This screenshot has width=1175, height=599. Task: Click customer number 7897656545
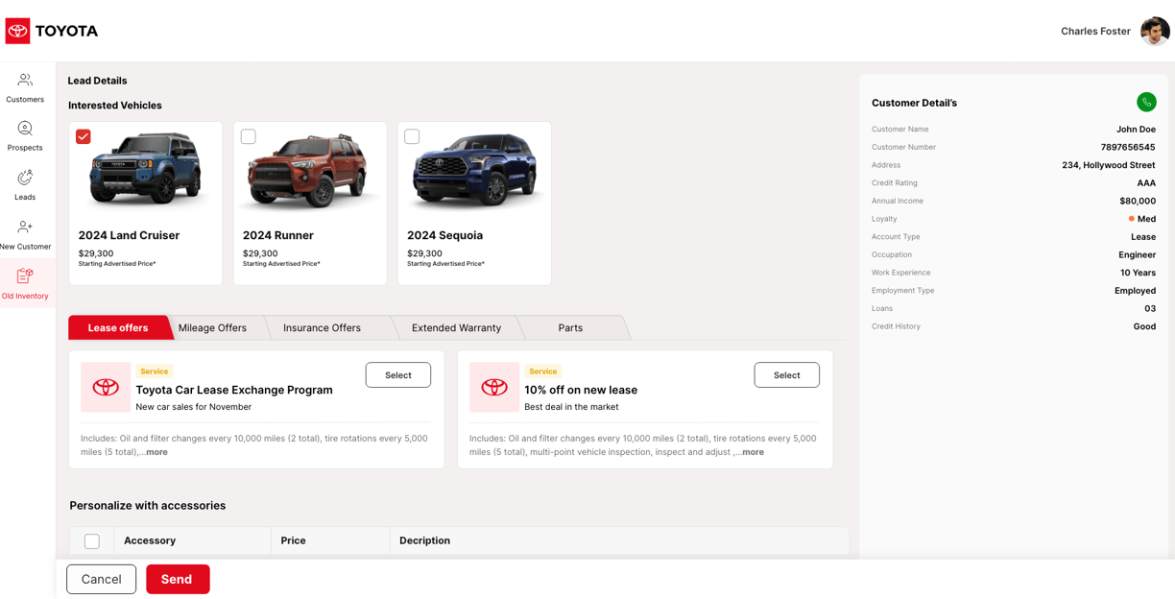tap(1128, 147)
